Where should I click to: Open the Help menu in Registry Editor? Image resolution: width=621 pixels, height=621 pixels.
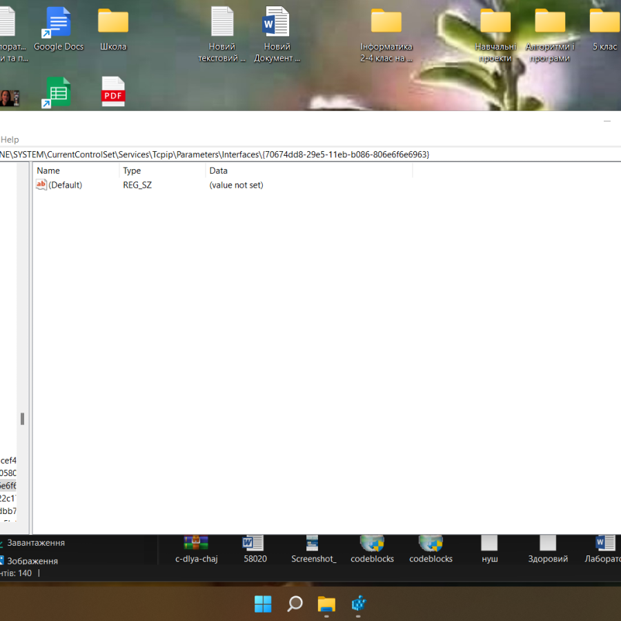click(x=10, y=139)
